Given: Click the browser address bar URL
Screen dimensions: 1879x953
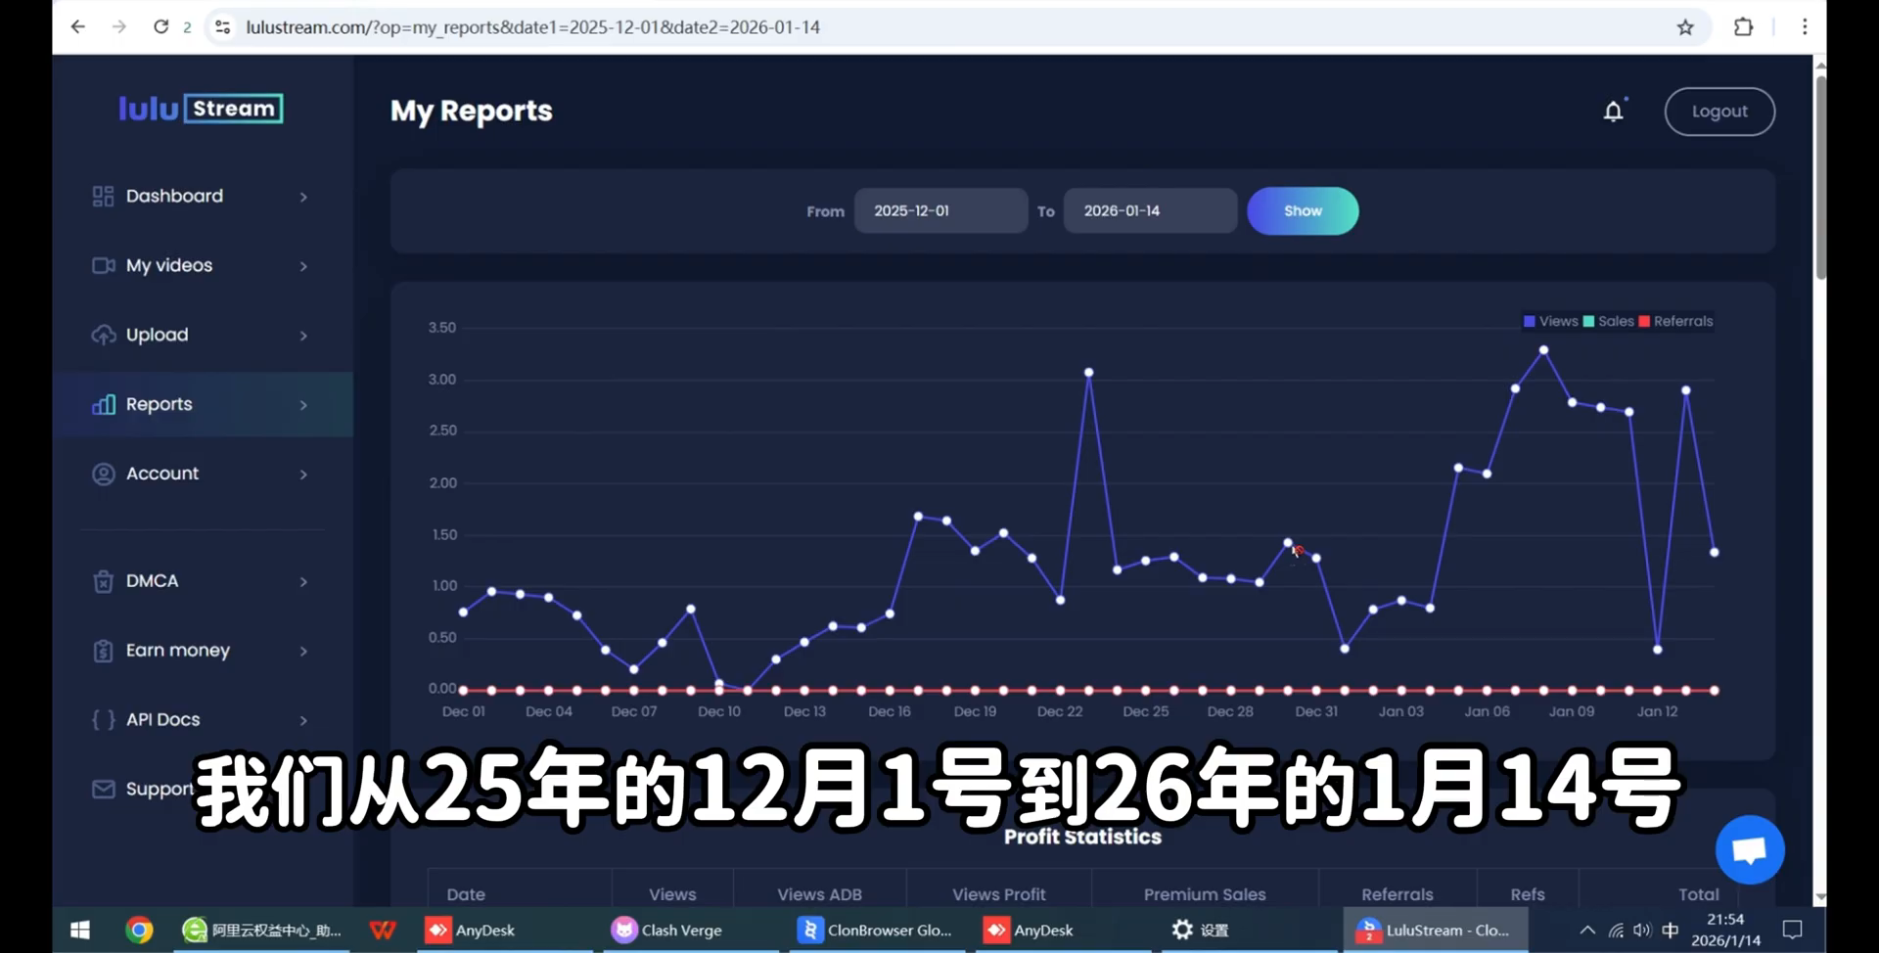Looking at the screenshot, I should coord(533,27).
